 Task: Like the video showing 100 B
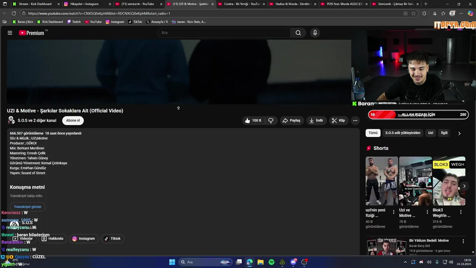pos(253,121)
